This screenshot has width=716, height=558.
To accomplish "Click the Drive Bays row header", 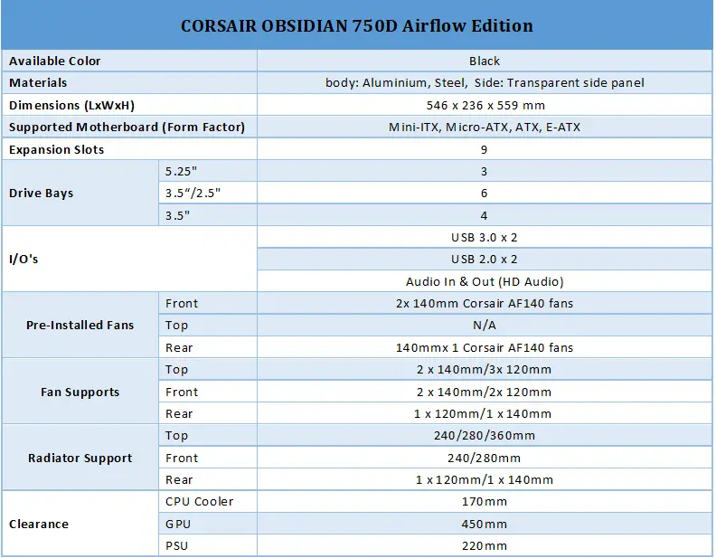I will click(80, 194).
